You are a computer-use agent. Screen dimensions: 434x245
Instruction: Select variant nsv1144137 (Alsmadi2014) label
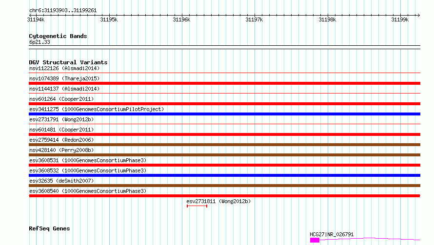click(x=64, y=89)
